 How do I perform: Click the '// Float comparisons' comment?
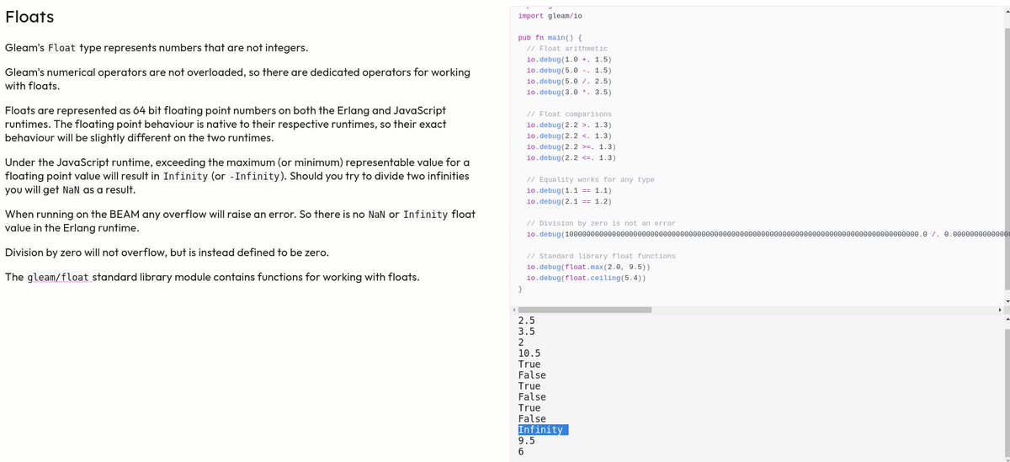[x=569, y=114]
